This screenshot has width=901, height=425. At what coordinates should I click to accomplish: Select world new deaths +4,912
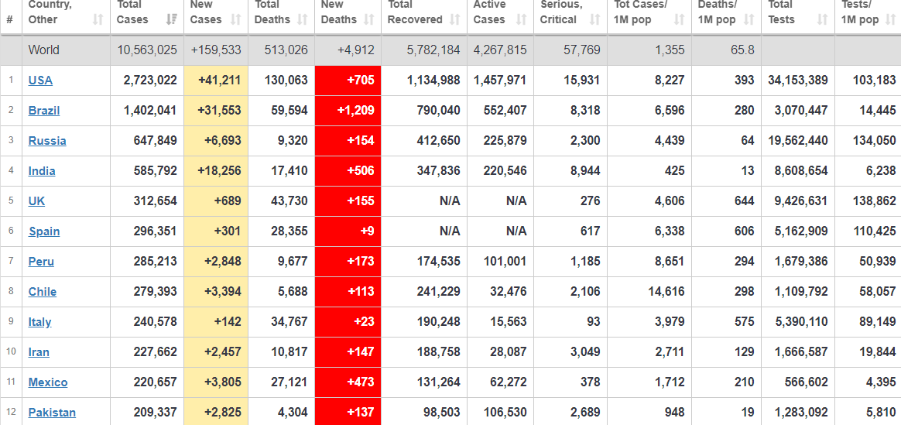[357, 50]
